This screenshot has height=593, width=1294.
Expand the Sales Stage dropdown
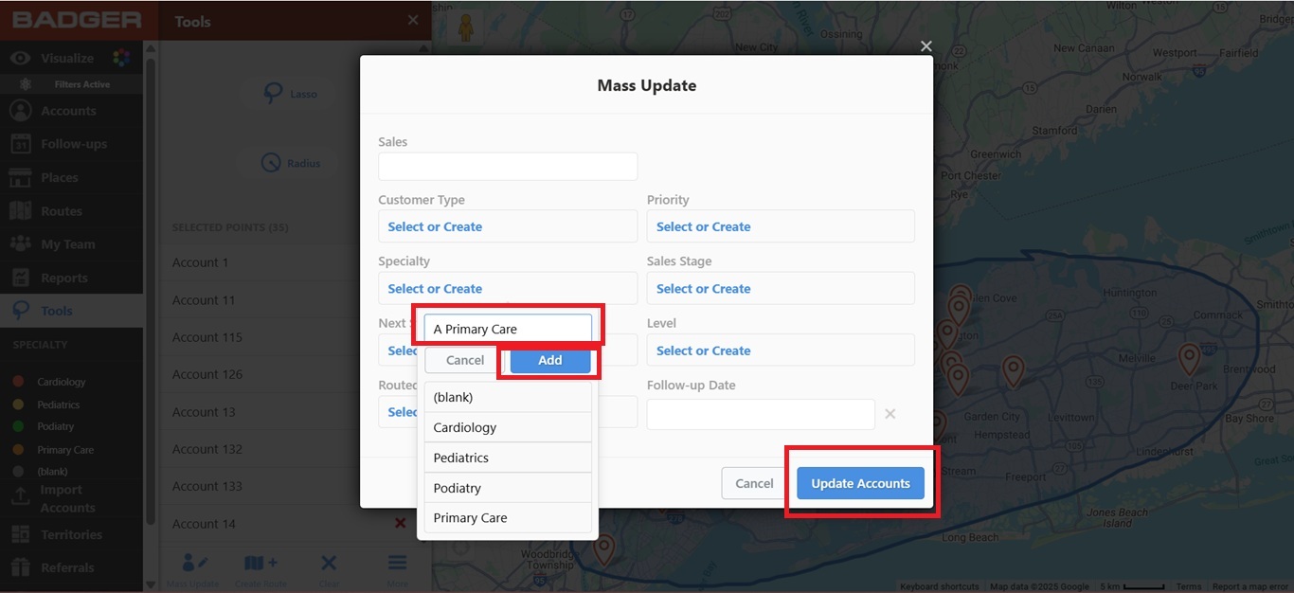781,289
